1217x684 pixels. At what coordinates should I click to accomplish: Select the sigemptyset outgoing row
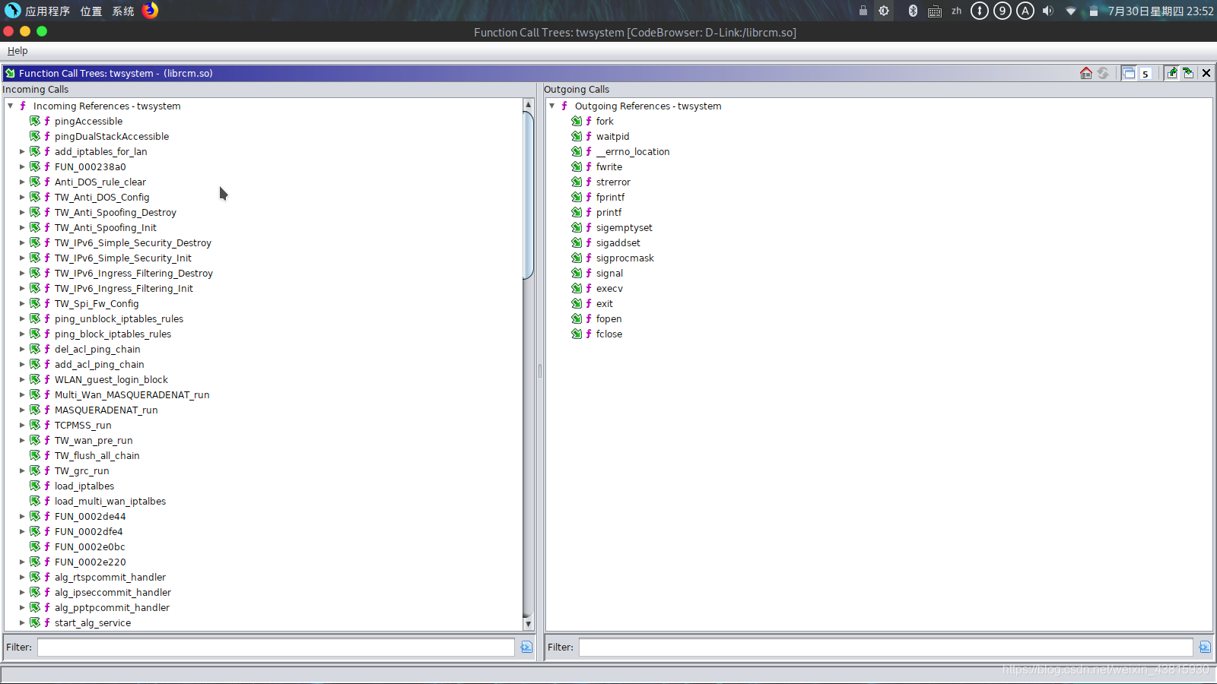point(624,227)
